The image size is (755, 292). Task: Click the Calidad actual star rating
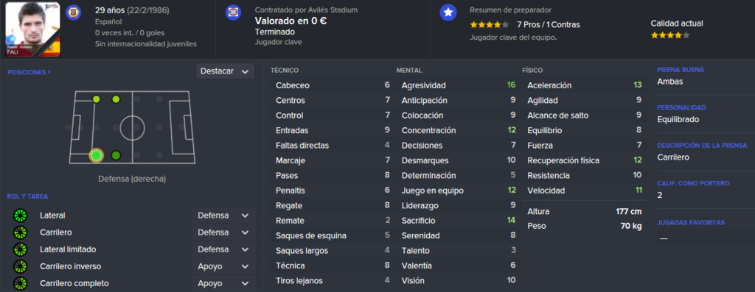pyautogui.click(x=669, y=35)
